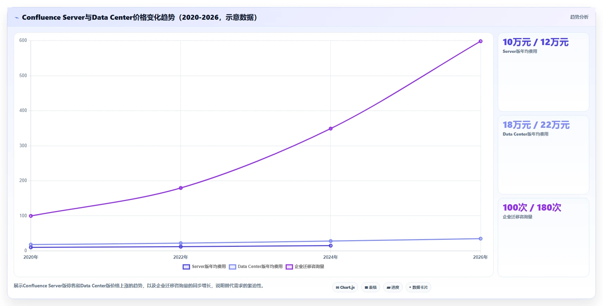Click the 趋势分析 label in the header
The width and height of the screenshot is (603, 306).
pyautogui.click(x=579, y=17)
